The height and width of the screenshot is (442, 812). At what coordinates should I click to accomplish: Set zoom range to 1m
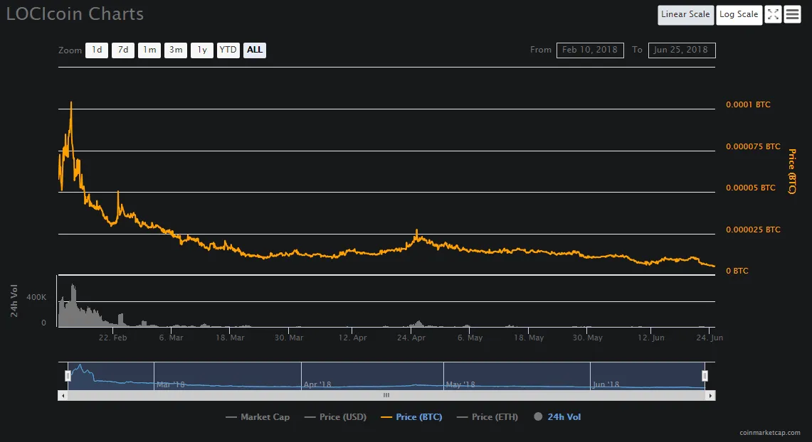[x=149, y=50]
